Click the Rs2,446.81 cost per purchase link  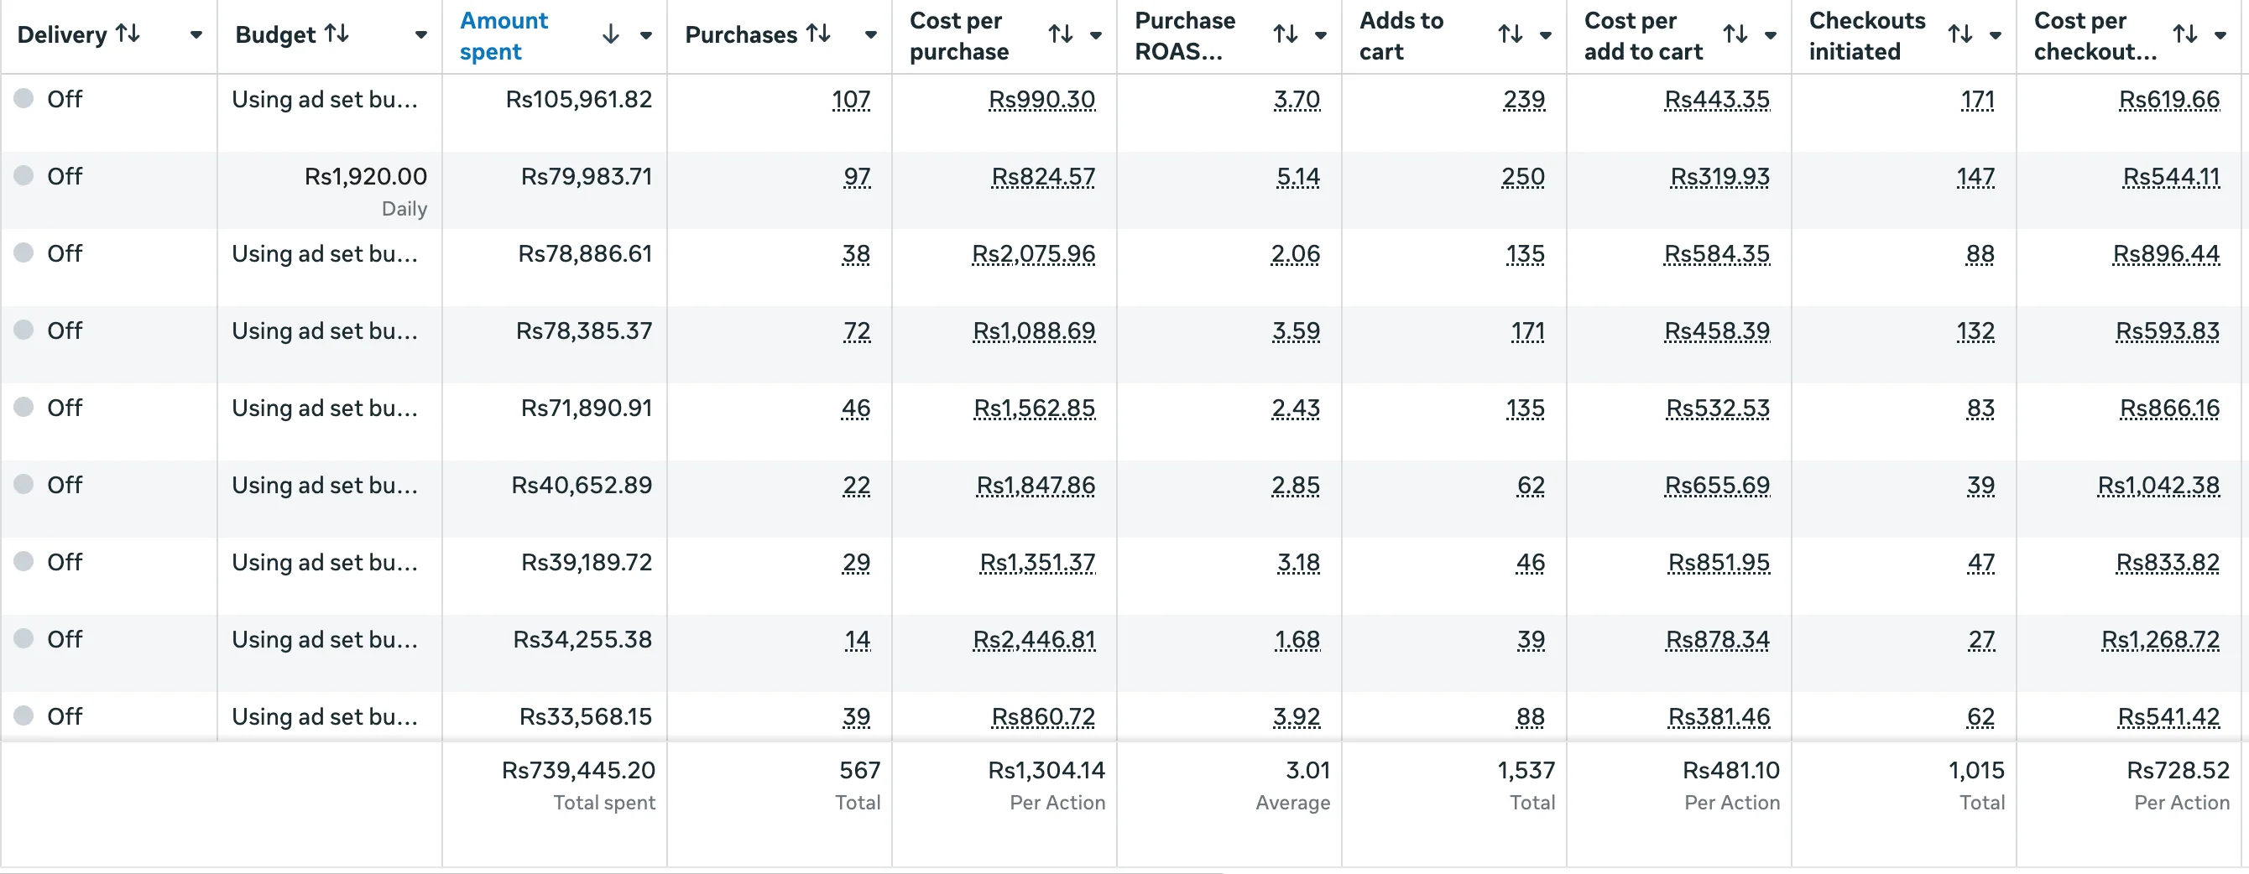pos(1035,640)
